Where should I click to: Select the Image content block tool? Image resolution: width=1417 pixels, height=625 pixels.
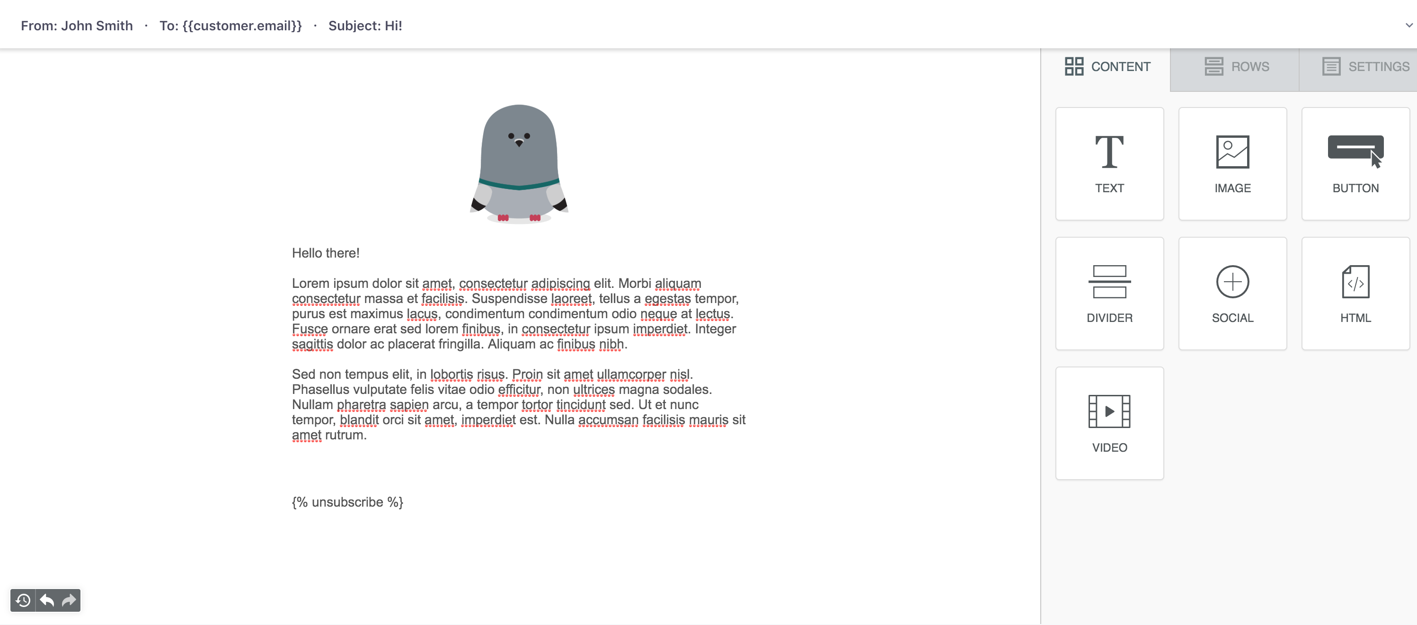(x=1232, y=163)
